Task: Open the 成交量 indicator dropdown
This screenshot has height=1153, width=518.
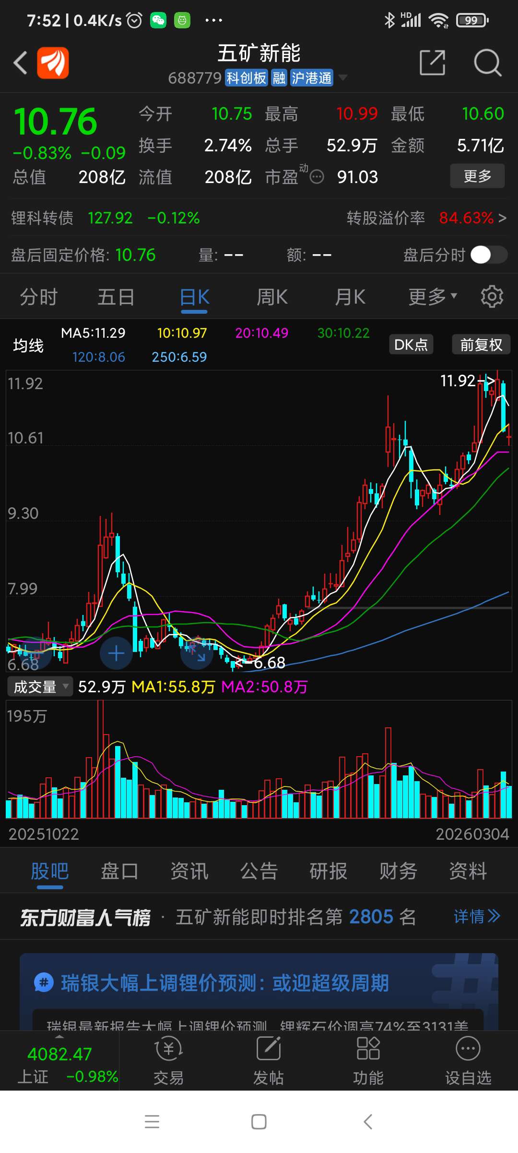Action: [x=40, y=687]
